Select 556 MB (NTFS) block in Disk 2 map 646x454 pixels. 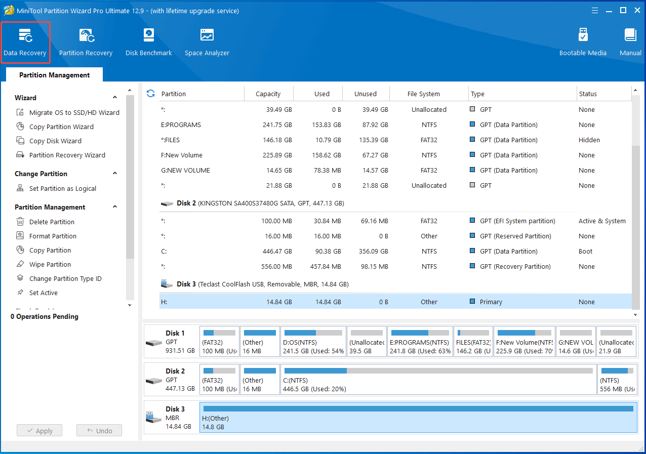[617, 379]
